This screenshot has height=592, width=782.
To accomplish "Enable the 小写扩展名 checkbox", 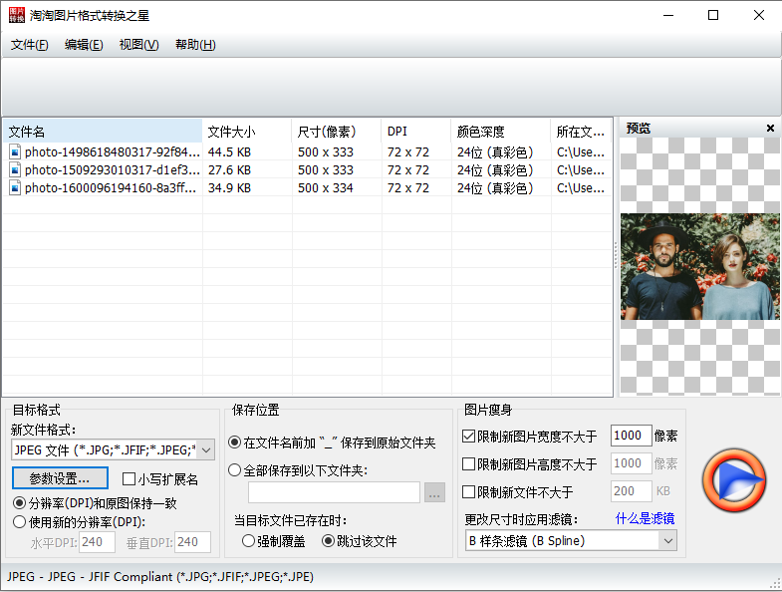I will (x=129, y=479).
